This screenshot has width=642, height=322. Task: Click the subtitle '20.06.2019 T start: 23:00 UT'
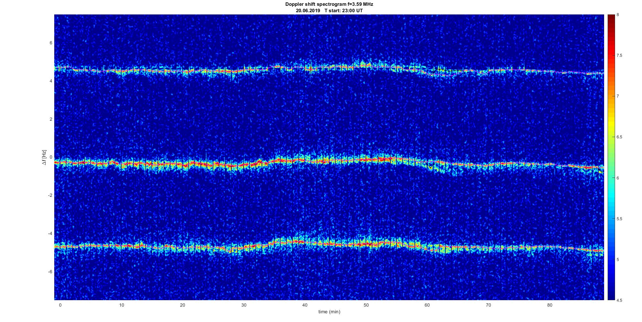tap(329, 11)
